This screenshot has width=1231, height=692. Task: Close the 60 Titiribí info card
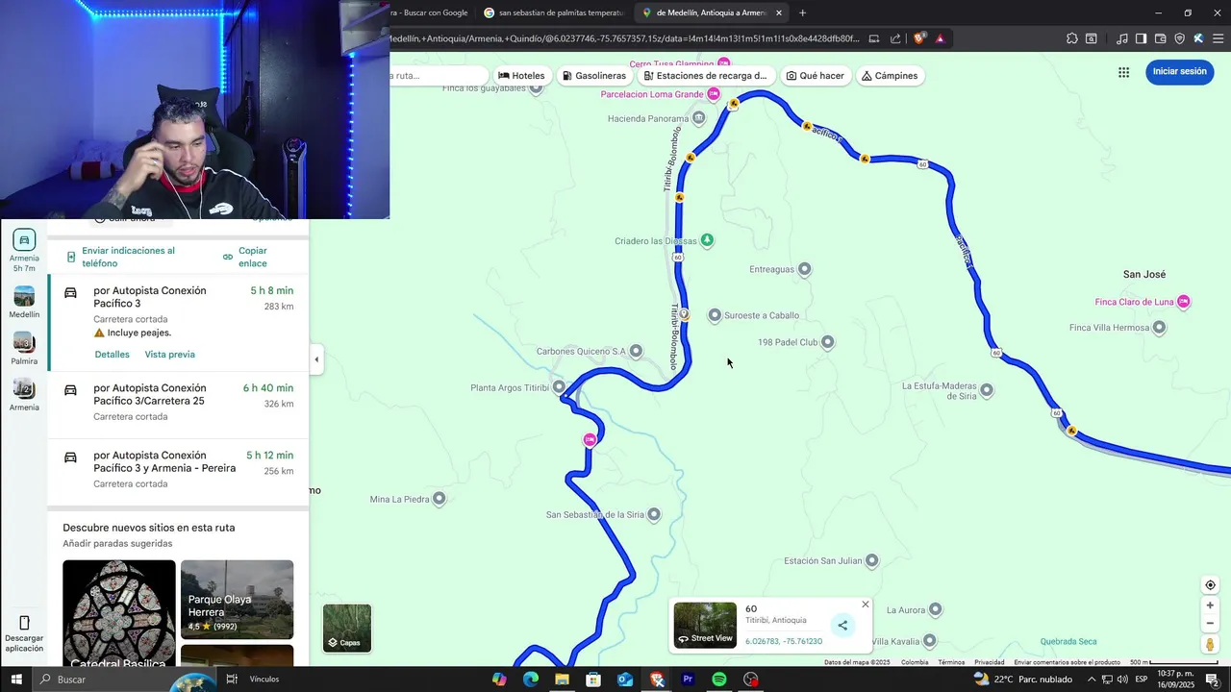click(x=866, y=605)
